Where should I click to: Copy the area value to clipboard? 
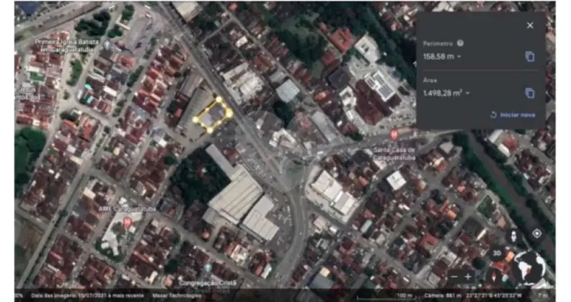529,93
